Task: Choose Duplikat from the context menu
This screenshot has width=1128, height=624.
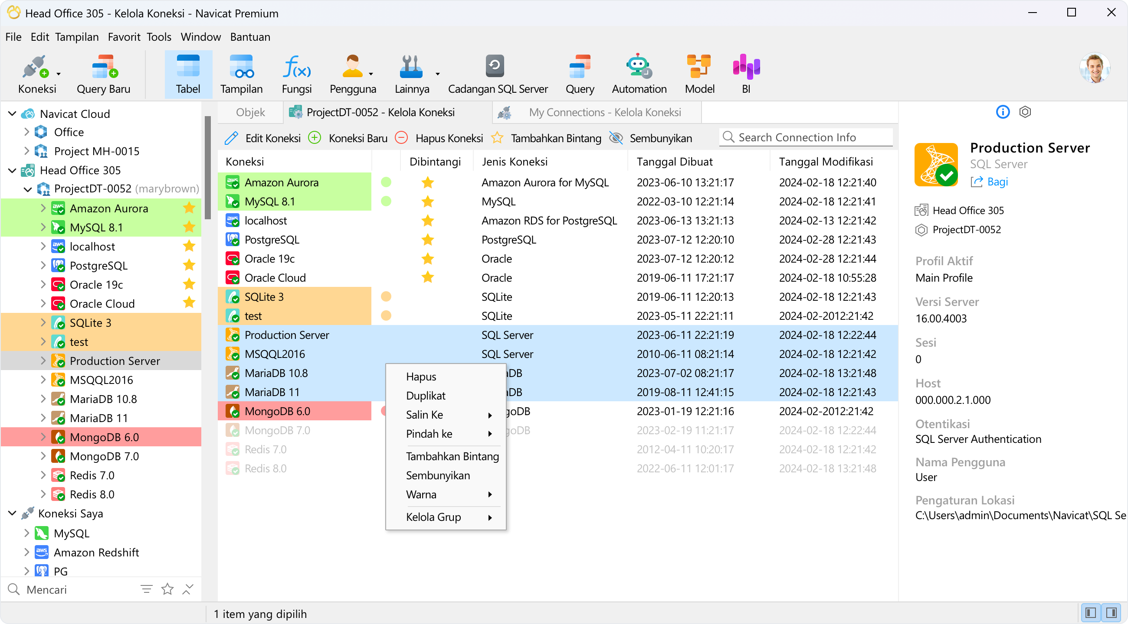Action: click(x=446, y=396)
